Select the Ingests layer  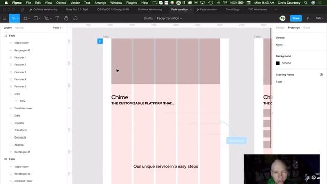coord(19,123)
